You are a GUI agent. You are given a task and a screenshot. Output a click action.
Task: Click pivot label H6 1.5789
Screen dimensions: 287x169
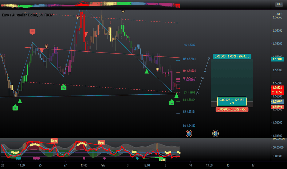[x=189, y=45]
